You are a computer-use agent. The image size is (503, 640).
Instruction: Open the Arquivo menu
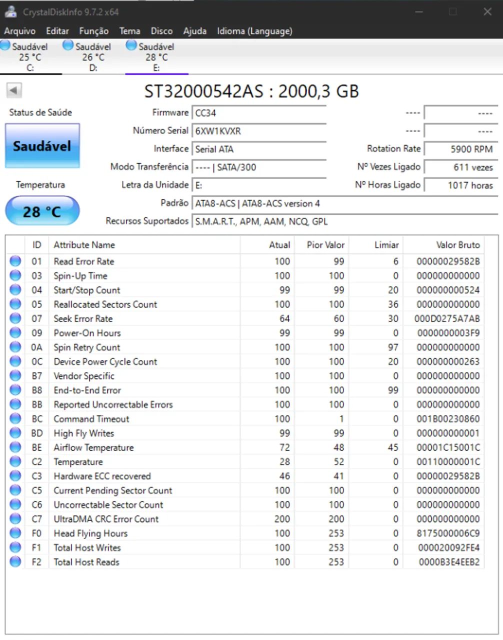(x=19, y=31)
